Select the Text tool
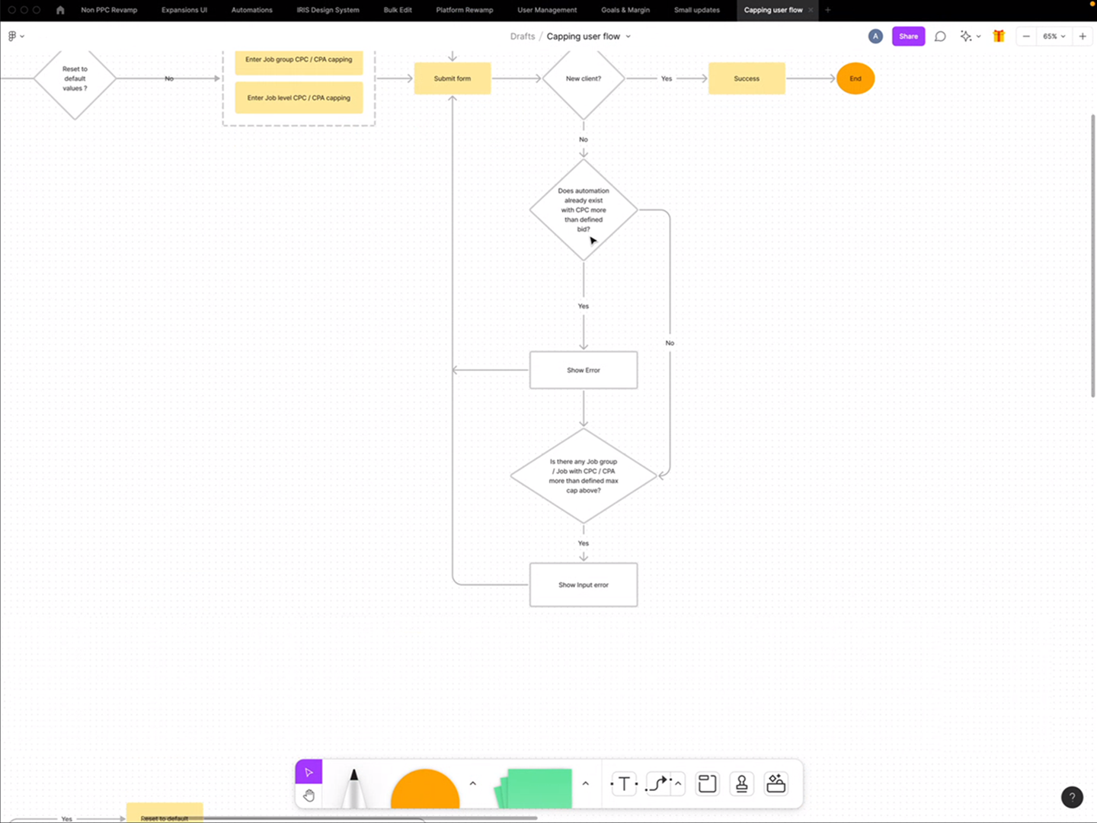 [624, 783]
